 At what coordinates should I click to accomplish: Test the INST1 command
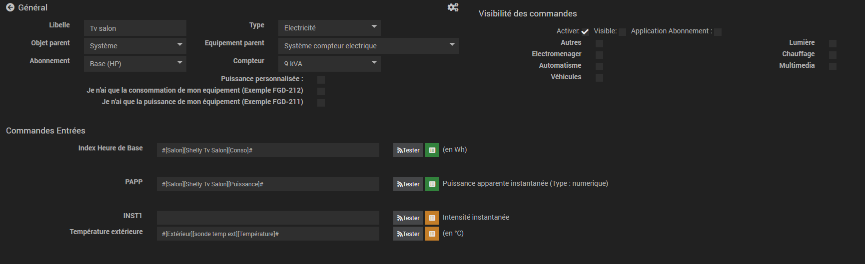[x=408, y=218]
